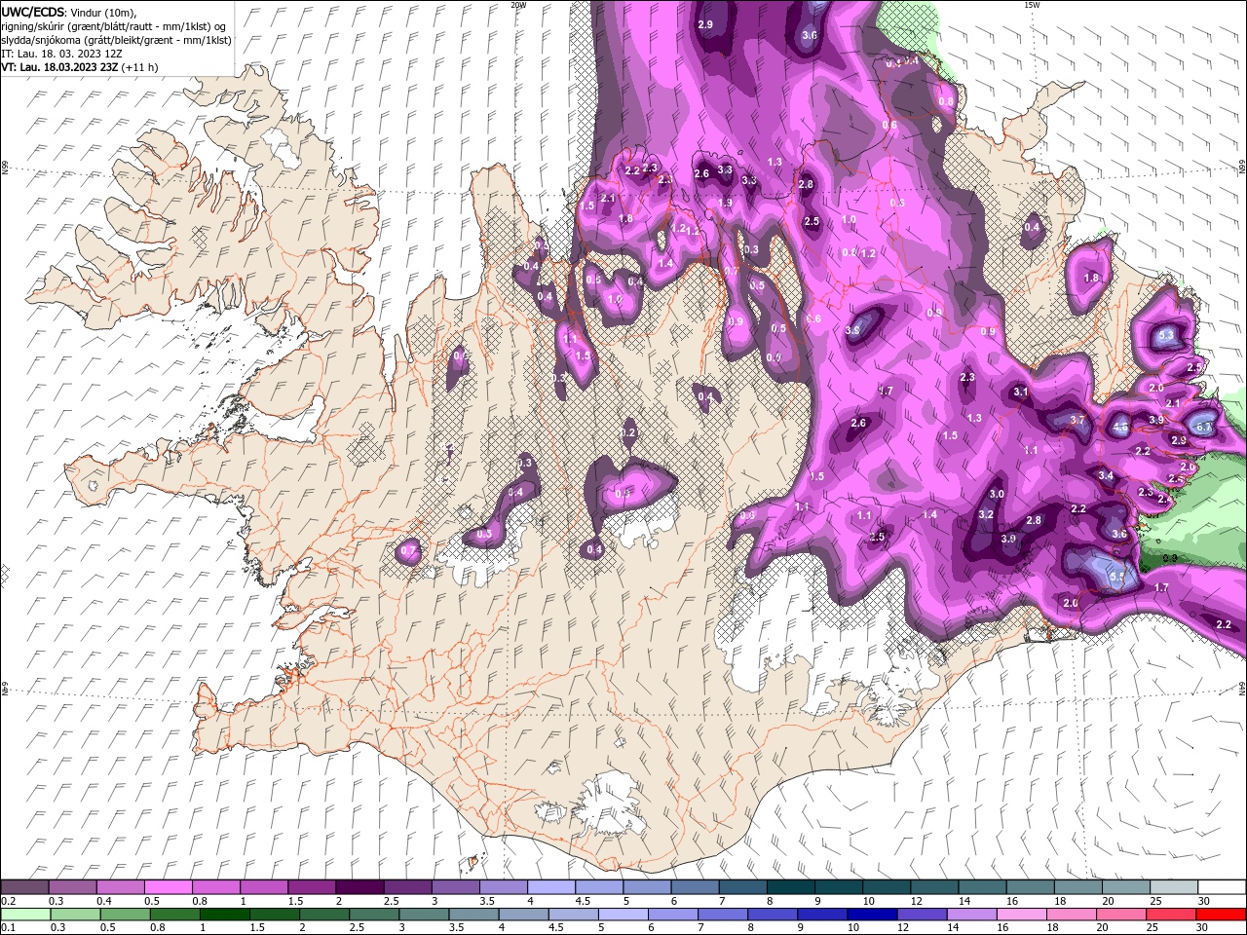This screenshot has width=1247, height=935.
Task: Click the '0.2' label in the upper legend
Action: coord(7,901)
